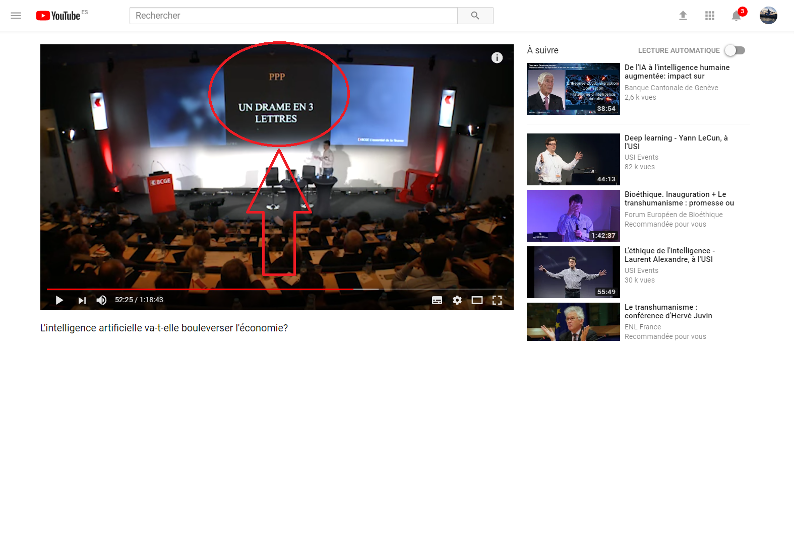Open title 'L'éthique de l'intelligence - Laurent Alexandre'
The image size is (794, 560).
tap(669, 255)
